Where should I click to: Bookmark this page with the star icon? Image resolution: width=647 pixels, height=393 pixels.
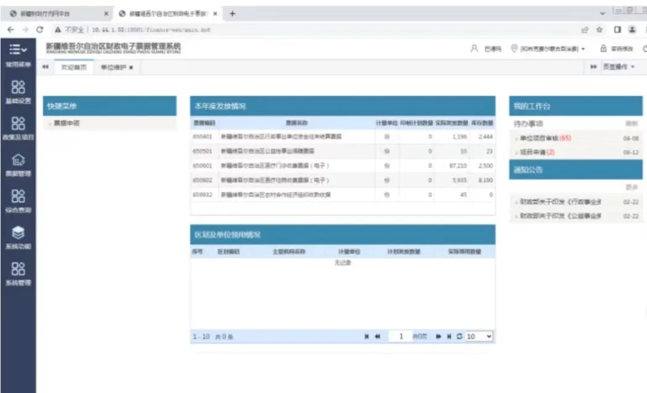coord(600,29)
